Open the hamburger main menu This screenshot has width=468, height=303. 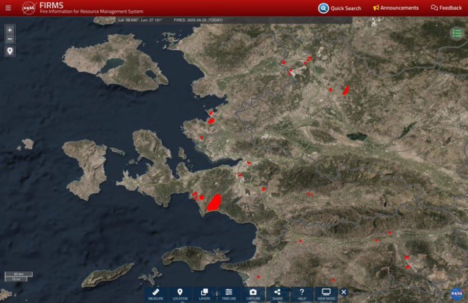(x=8, y=8)
